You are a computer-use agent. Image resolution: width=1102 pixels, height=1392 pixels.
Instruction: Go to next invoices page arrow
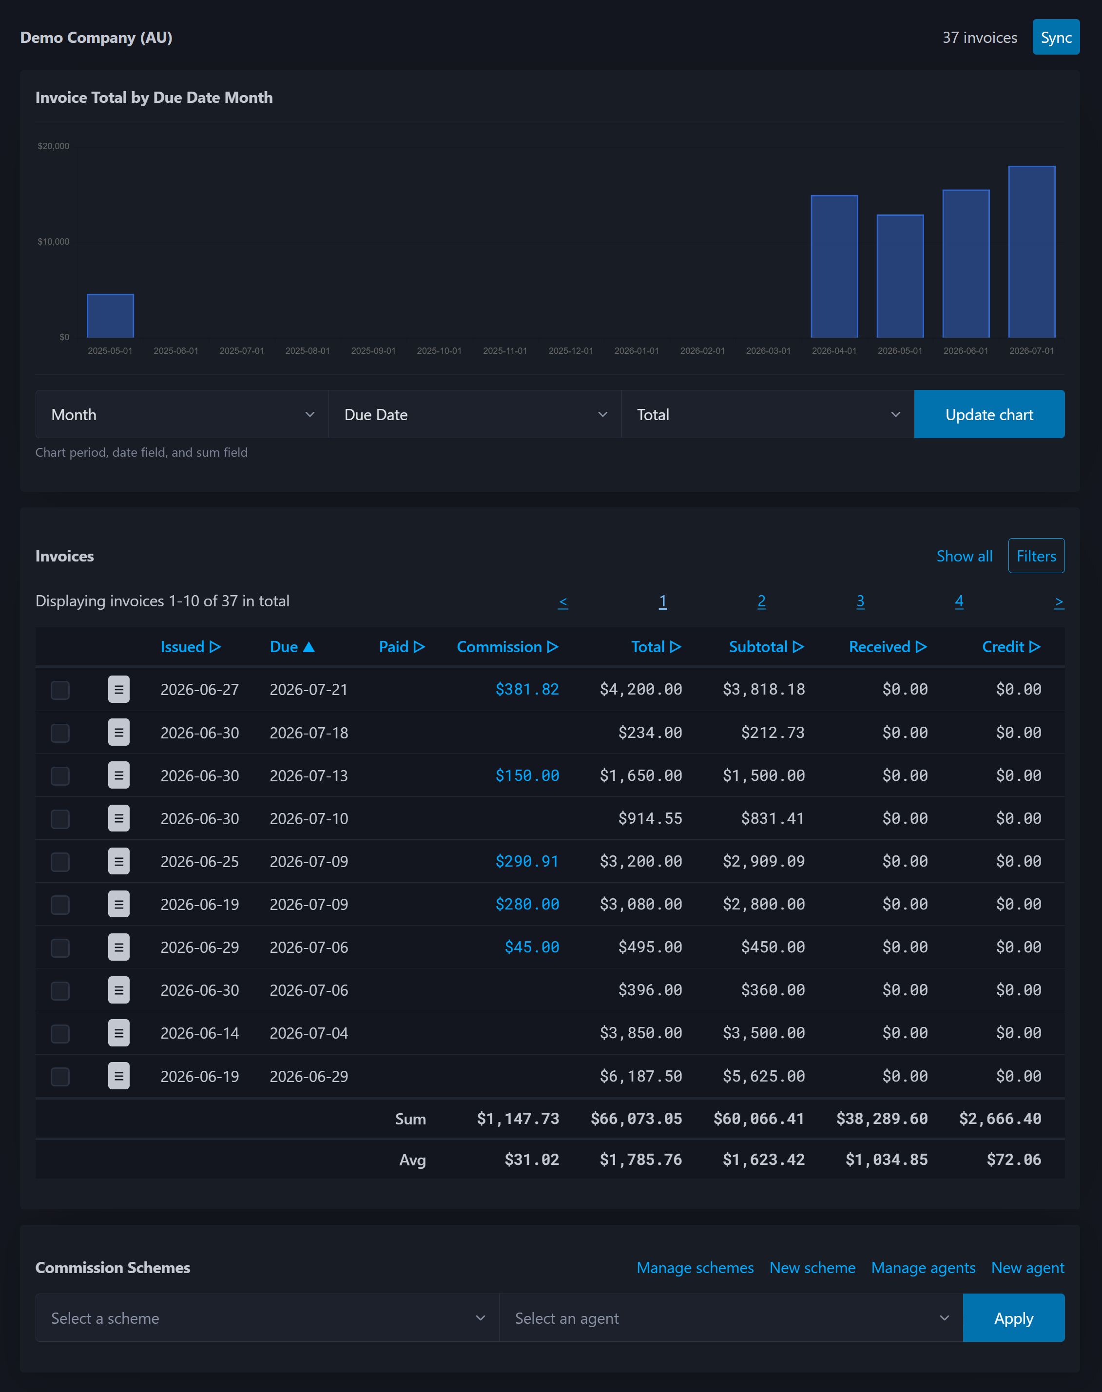point(1059,602)
